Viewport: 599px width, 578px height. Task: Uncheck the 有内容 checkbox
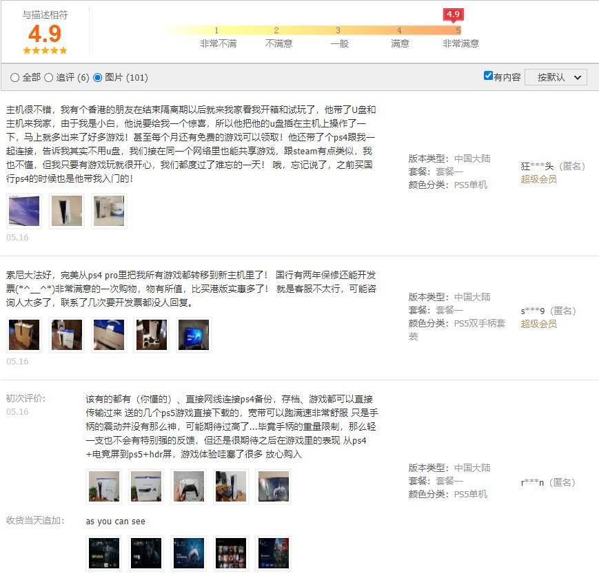point(488,76)
